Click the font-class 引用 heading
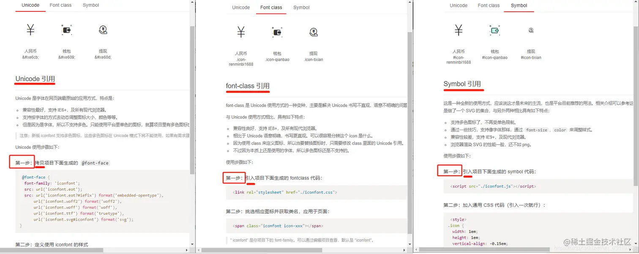Image resolution: width=639 pixels, height=254 pixels. 248,86
